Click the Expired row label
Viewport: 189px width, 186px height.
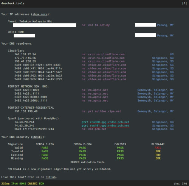17,155
